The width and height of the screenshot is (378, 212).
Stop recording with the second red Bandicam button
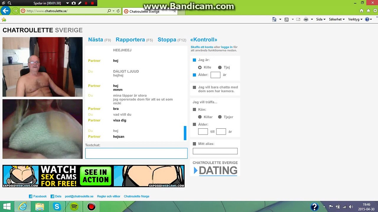click(x=92, y=3)
